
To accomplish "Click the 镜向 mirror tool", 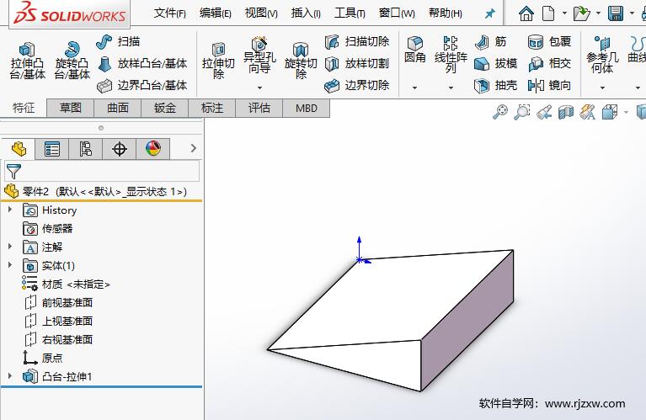I will (x=550, y=85).
